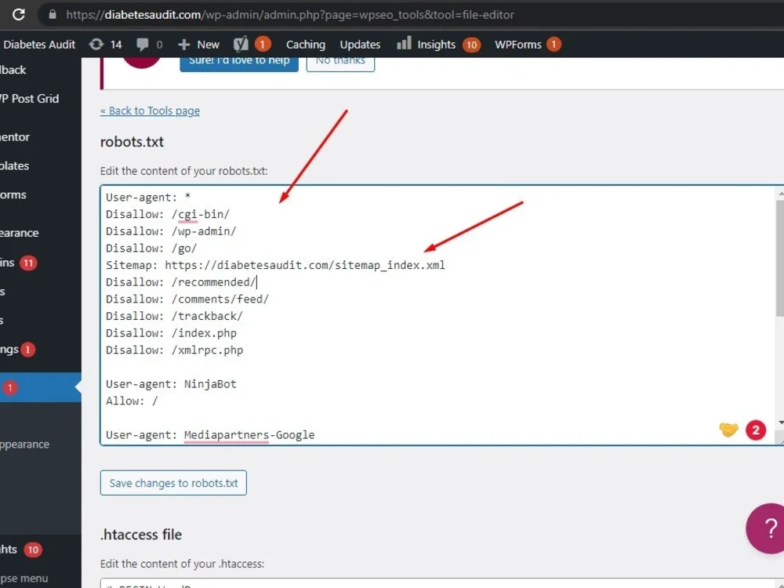784x588 pixels.
Task: Click the 'Disallow: /comments/feed/' line
Action: click(x=187, y=299)
